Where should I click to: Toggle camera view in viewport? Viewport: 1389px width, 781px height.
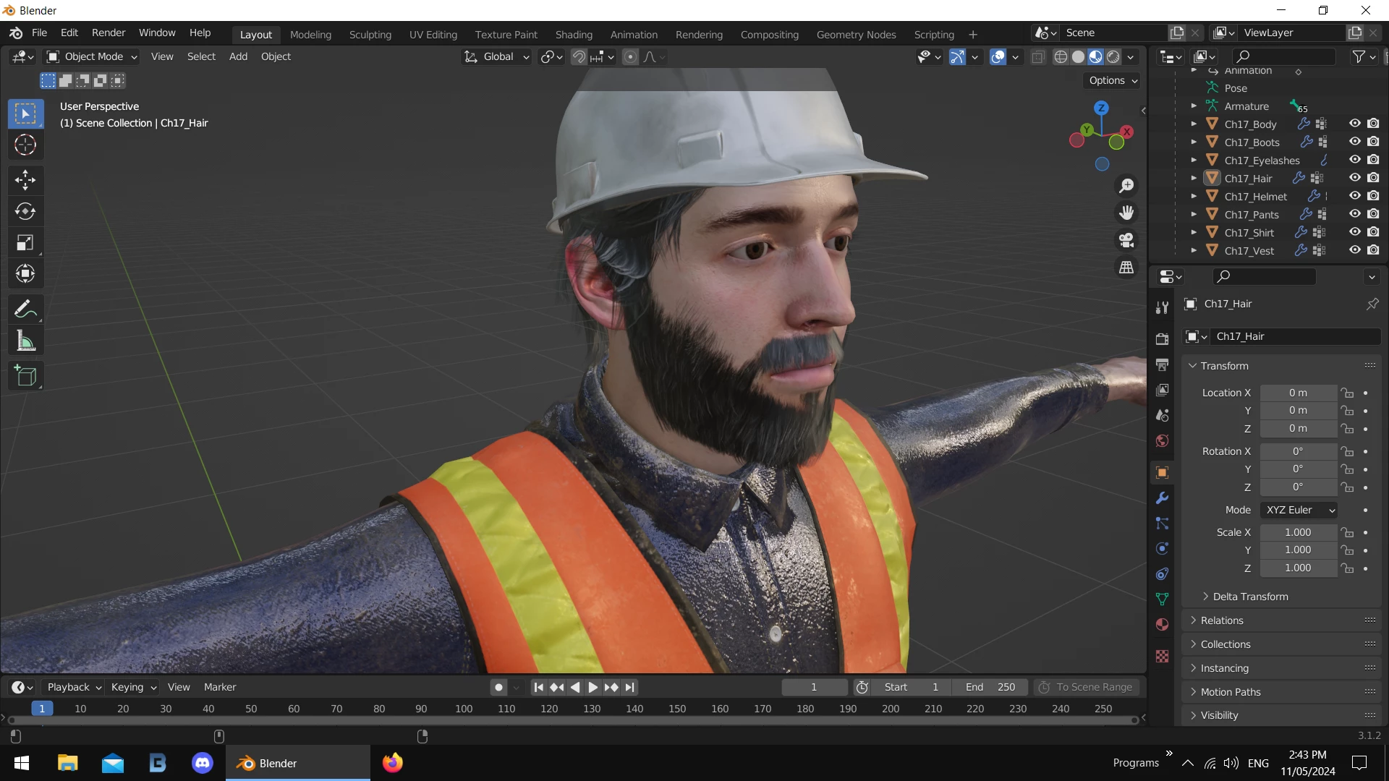(x=1126, y=240)
